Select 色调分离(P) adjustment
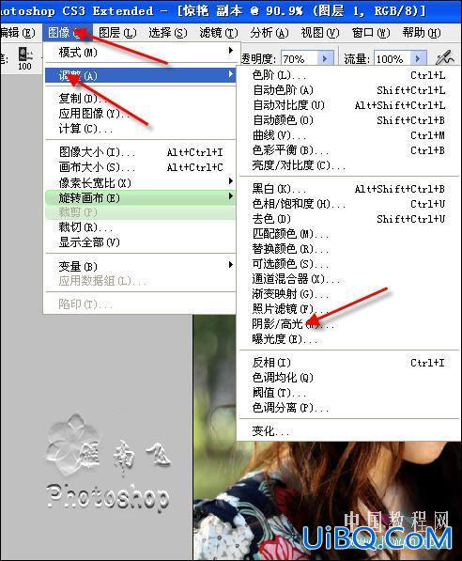Screen dimensions: 462x561 pos(349,408)
